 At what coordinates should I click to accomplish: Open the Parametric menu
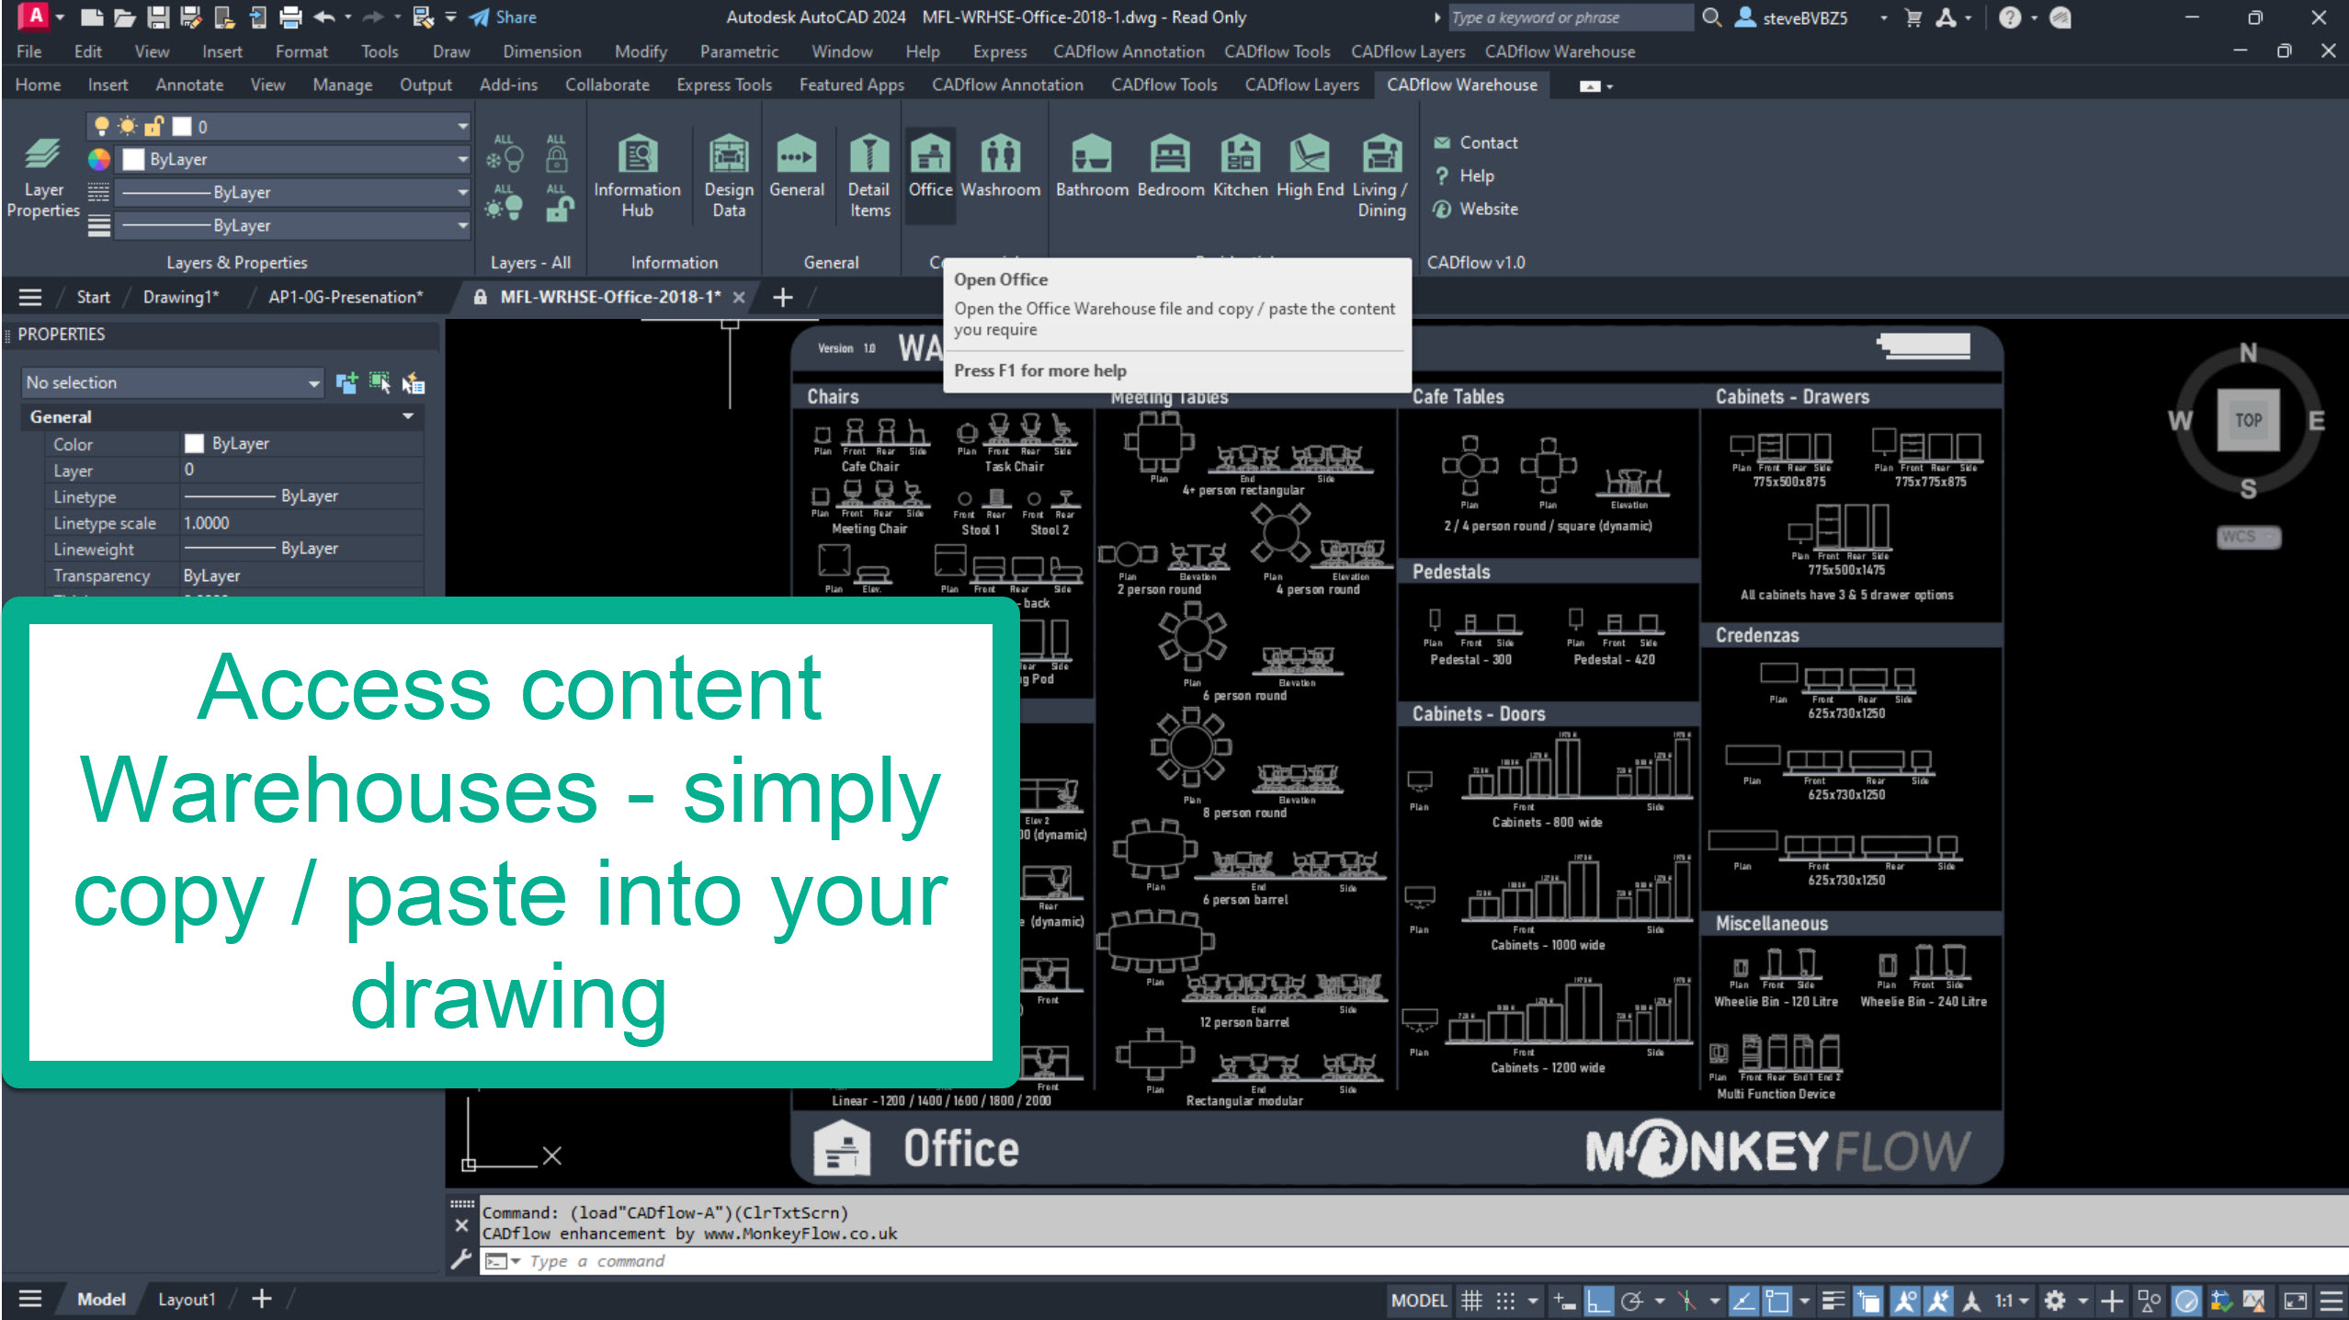738,51
